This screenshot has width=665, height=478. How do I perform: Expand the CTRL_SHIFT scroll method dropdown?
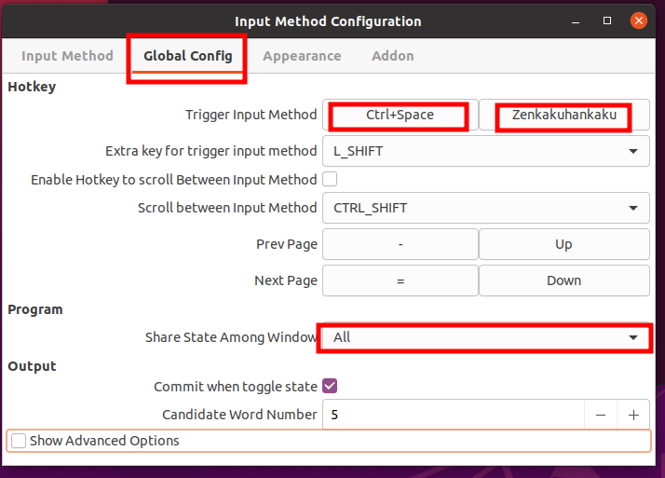[486, 208]
